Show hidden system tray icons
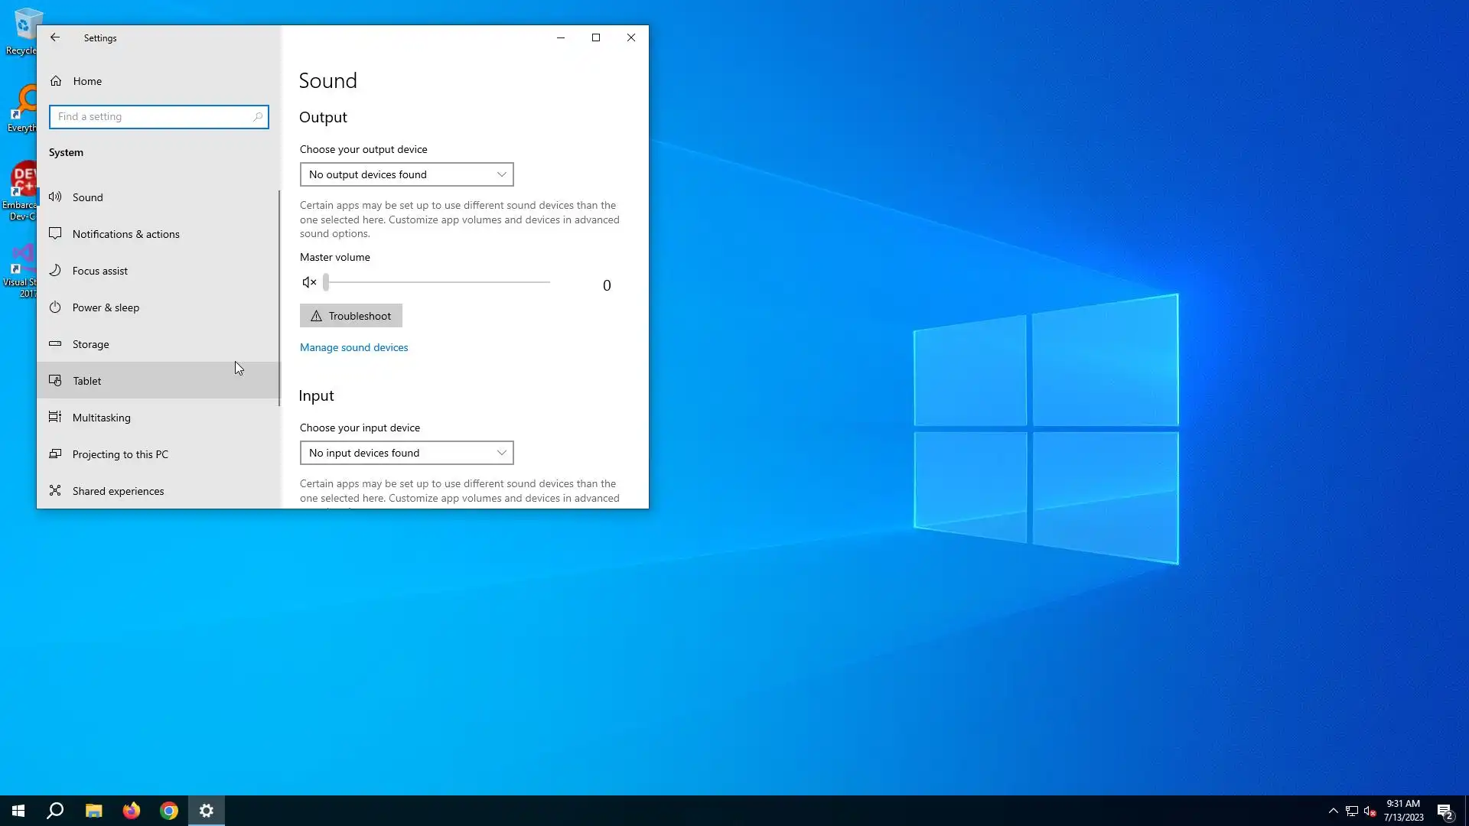The image size is (1469, 826). click(x=1333, y=811)
